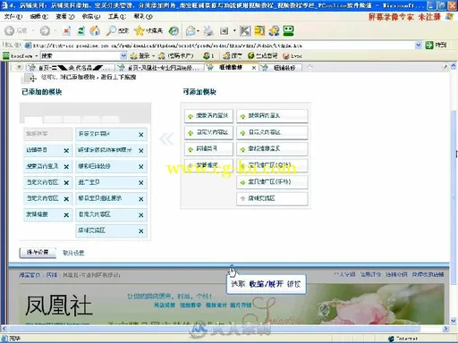This screenshot has height=343, width=458.
Task: Expand the toolbar search box dropdown
Action: (123, 55)
